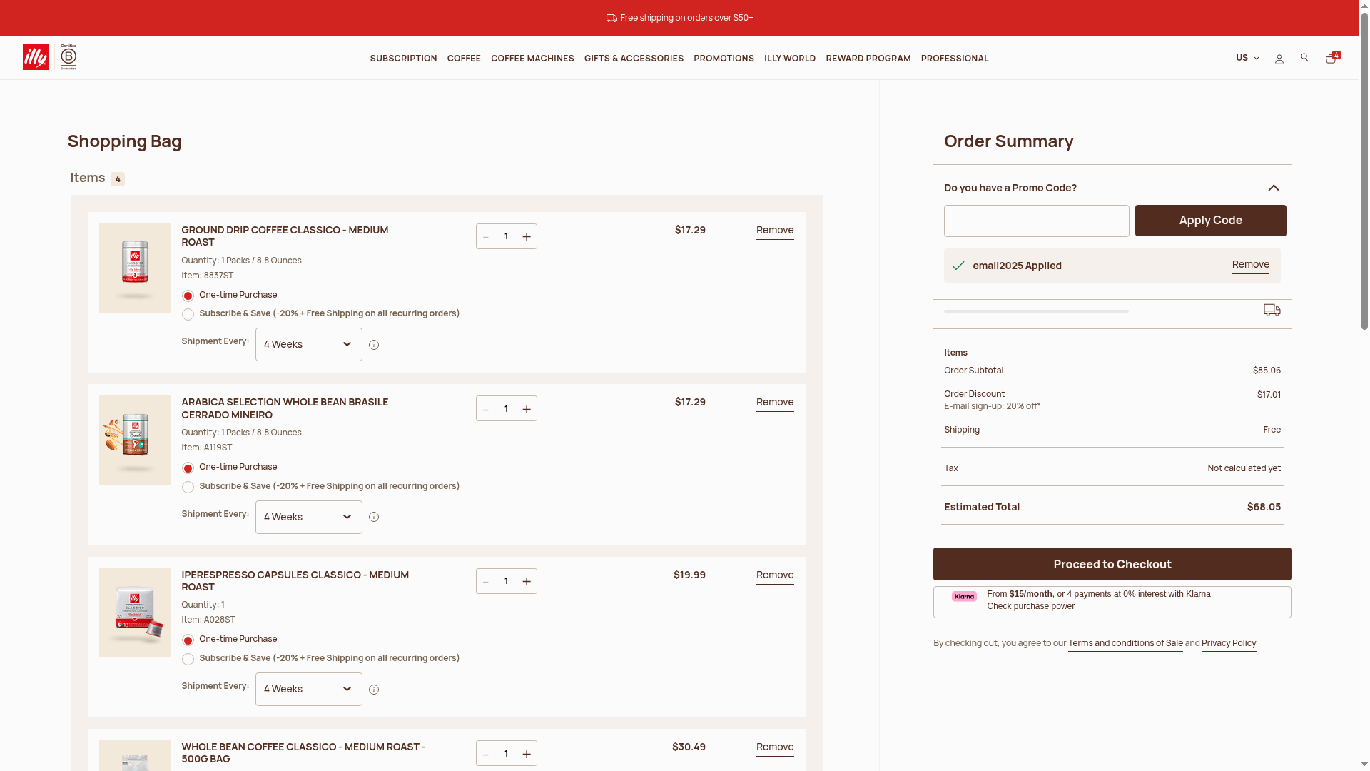Open the Reward Program menu

[x=868, y=59]
